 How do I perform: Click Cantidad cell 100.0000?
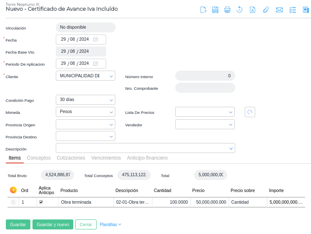point(171,202)
